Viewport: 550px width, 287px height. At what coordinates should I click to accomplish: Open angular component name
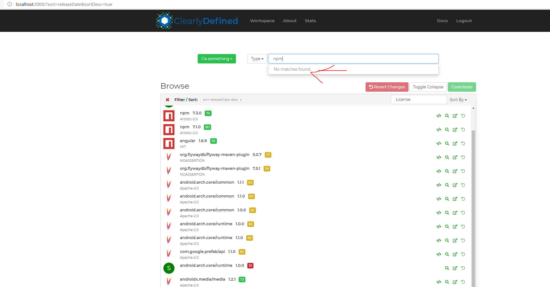pyautogui.click(x=188, y=141)
